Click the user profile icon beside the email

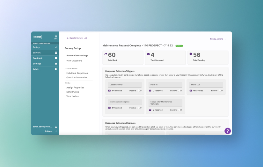pyautogui.click(x=56, y=127)
